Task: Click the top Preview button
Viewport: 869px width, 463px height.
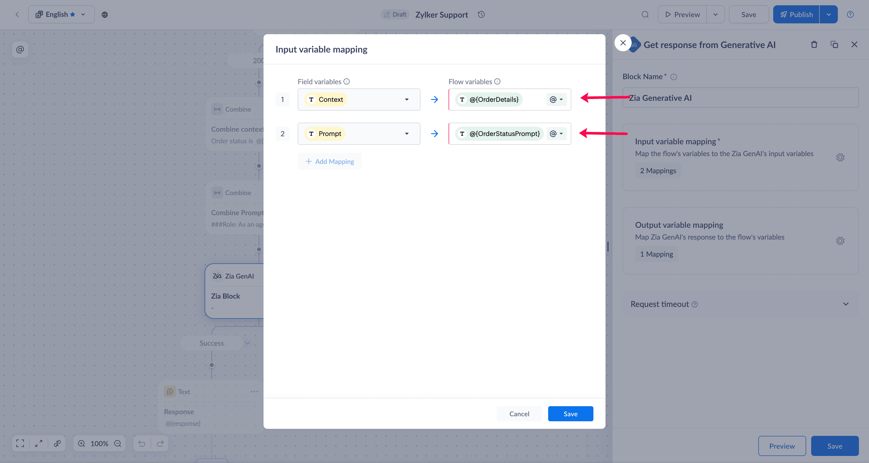Action: 682,15
